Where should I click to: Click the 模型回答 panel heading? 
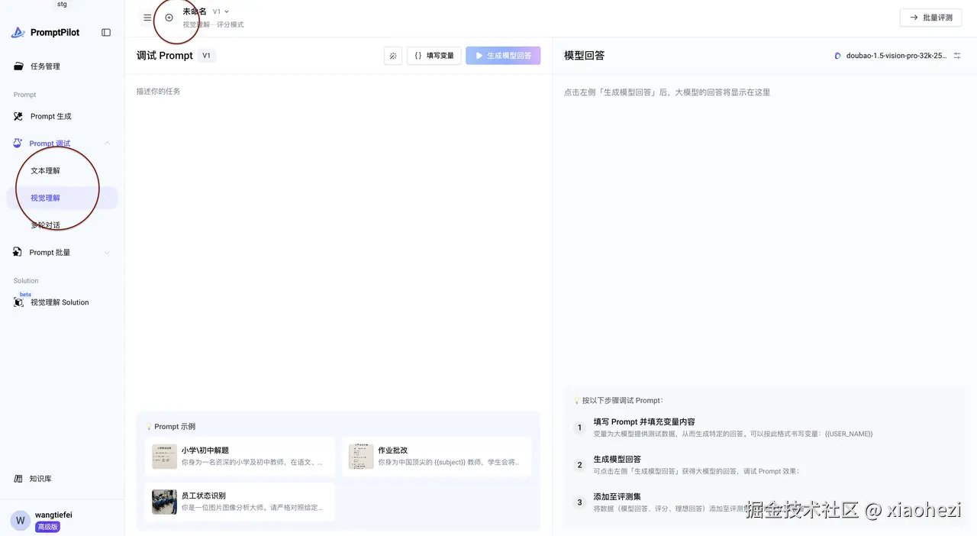pyautogui.click(x=584, y=56)
